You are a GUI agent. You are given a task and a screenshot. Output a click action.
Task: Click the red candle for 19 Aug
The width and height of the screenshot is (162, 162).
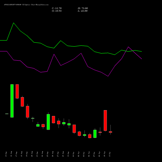pyautogui.click(x=28, y=112)
